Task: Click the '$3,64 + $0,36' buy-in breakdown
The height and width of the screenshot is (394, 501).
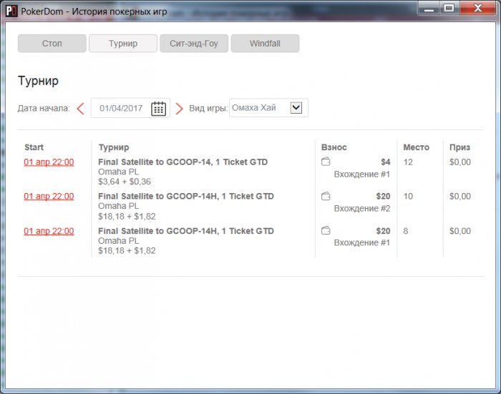Action: [x=125, y=182]
